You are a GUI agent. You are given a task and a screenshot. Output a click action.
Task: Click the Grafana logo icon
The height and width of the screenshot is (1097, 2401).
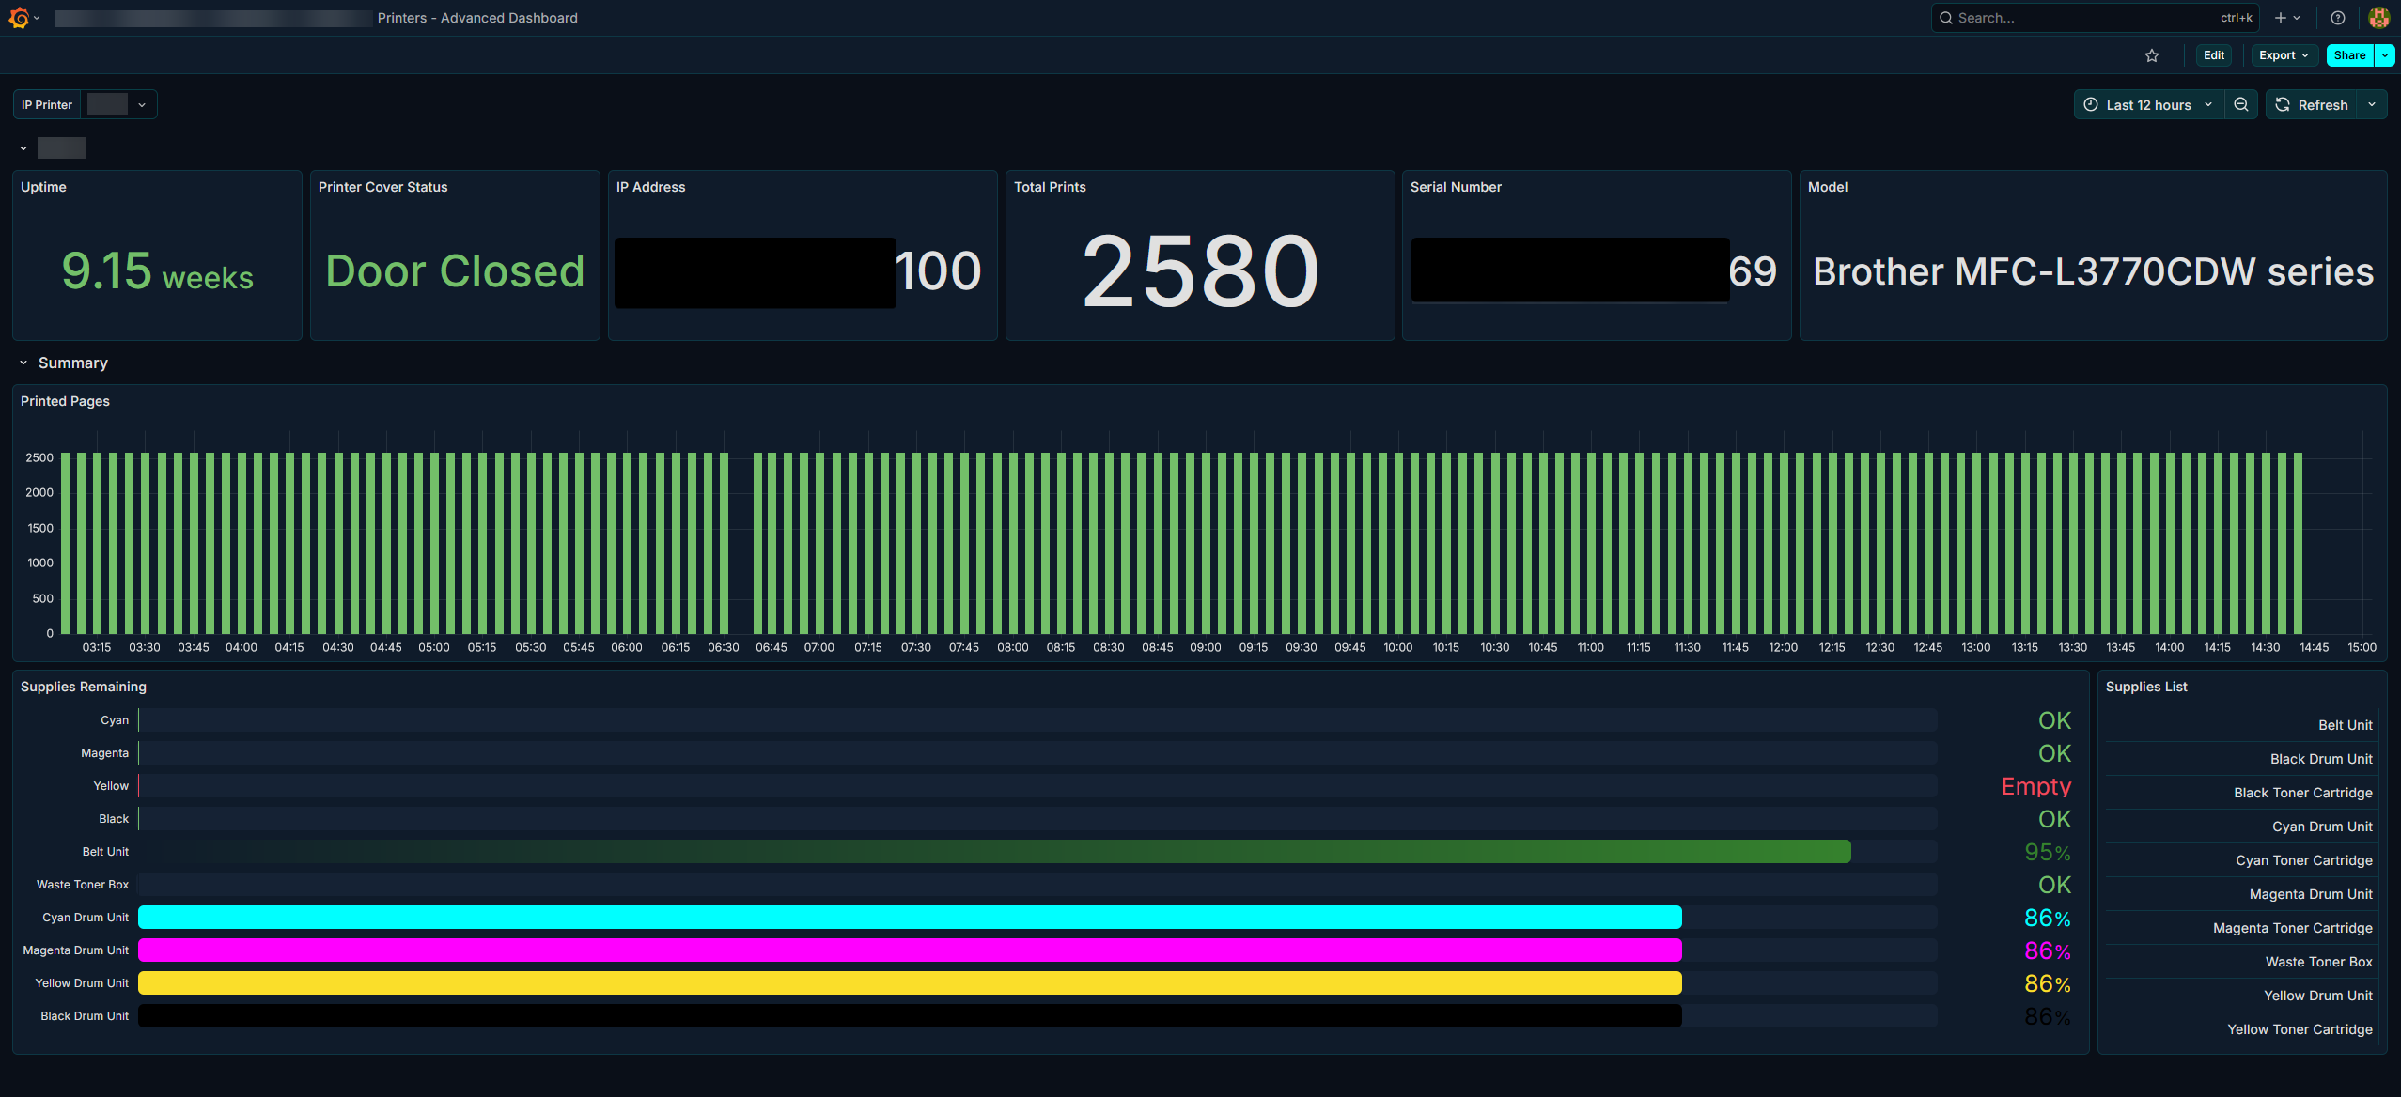(19, 18)
